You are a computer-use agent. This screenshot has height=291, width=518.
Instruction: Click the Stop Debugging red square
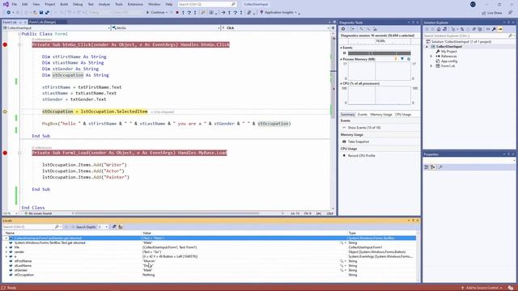177,13
